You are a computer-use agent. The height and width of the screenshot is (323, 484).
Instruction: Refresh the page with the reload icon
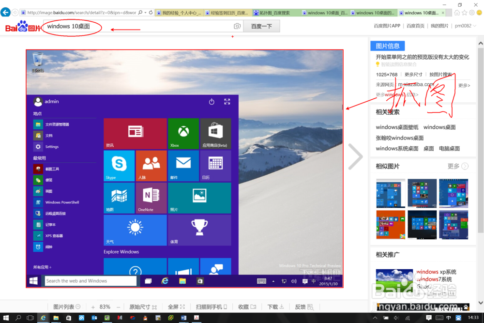click(x=151, y=13)
